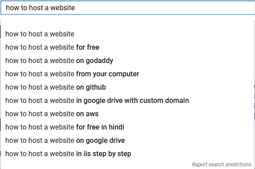Pick the 'on godaddy' suggestion
Viewport: 255px width, 169px height.
pyautogui.click(x=128, y=61)
